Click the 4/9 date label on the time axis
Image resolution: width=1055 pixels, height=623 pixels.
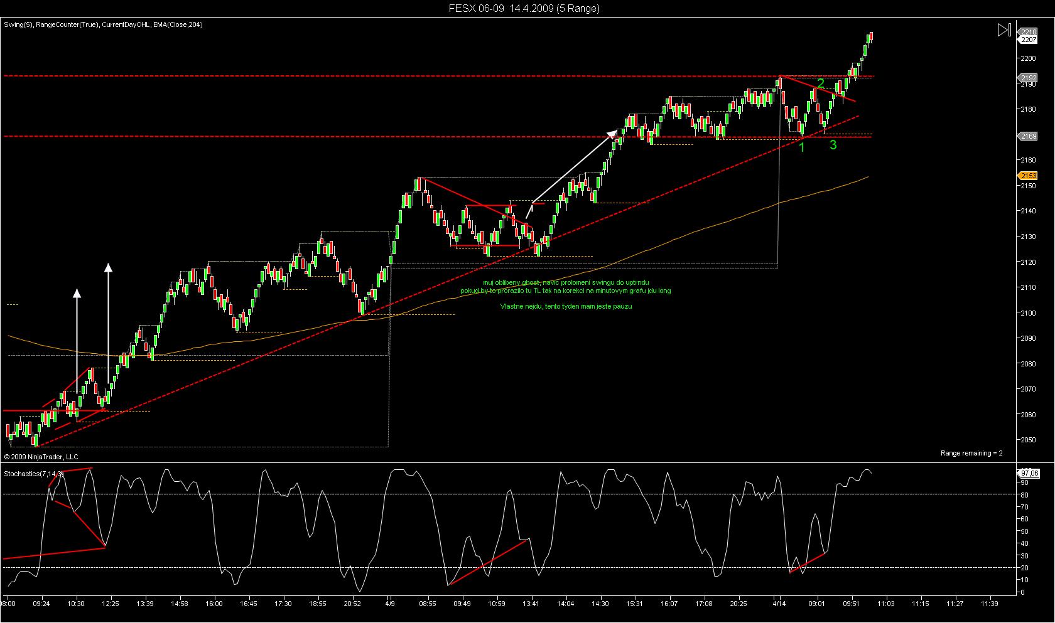click(x=390, y=604)
